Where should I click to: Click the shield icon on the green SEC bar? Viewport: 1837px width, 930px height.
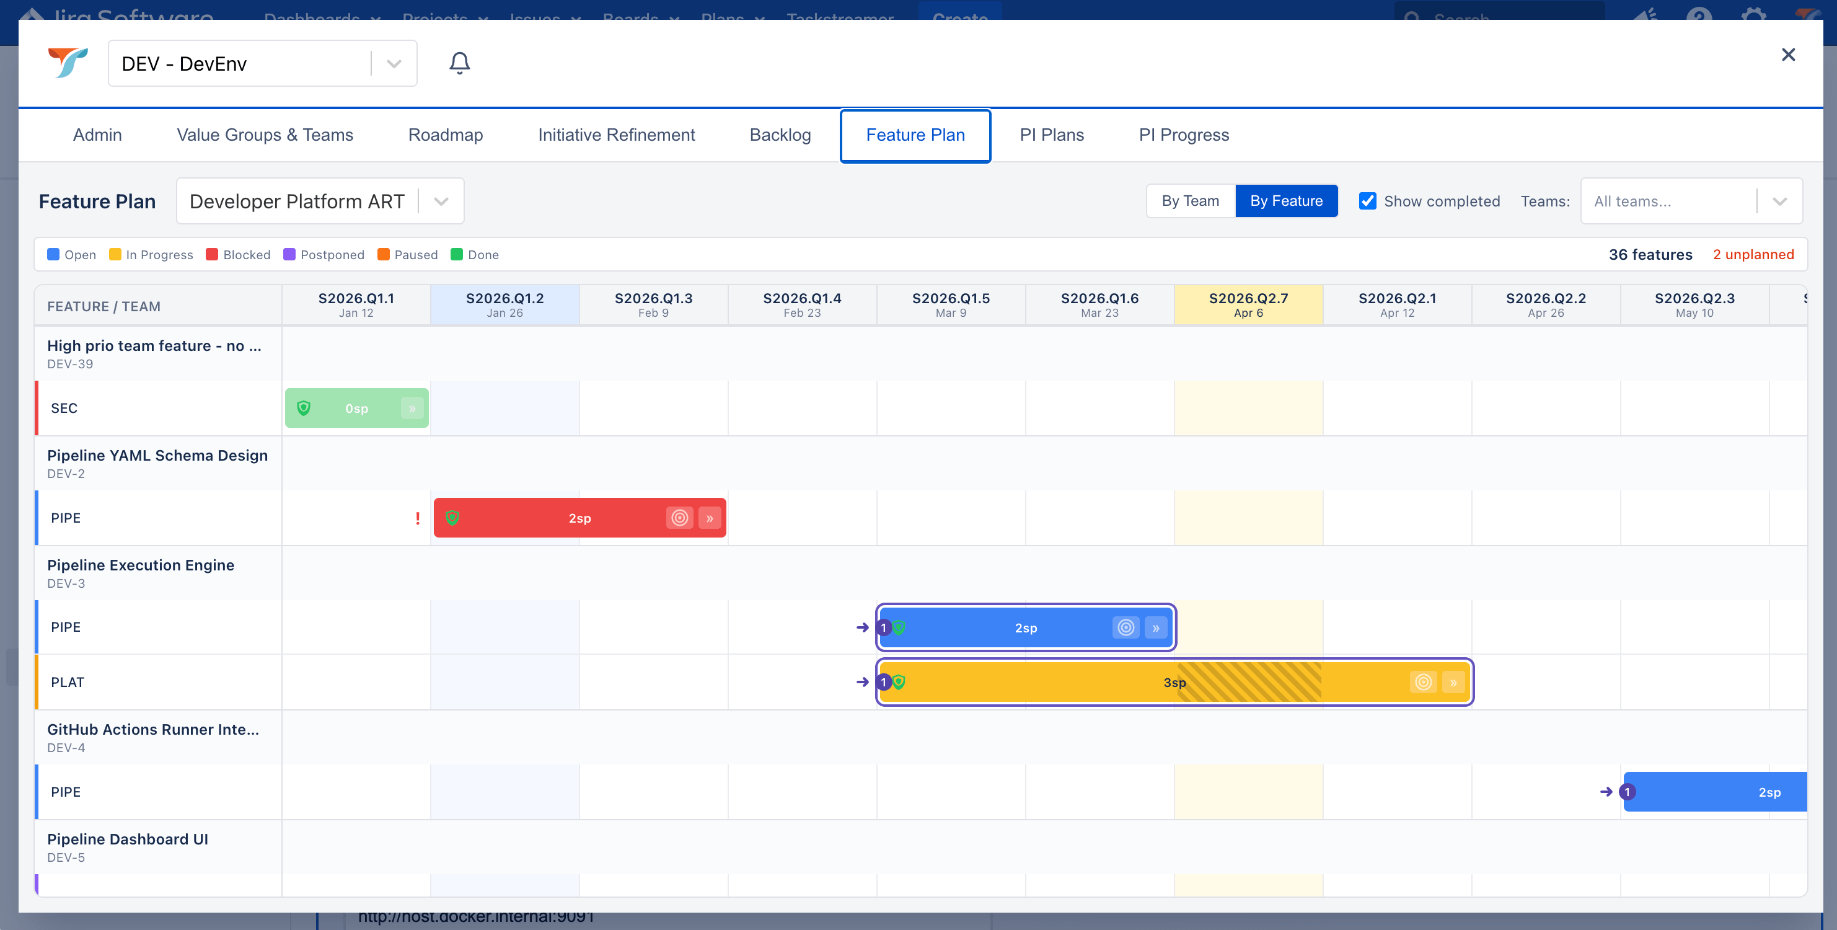[305, 408]
